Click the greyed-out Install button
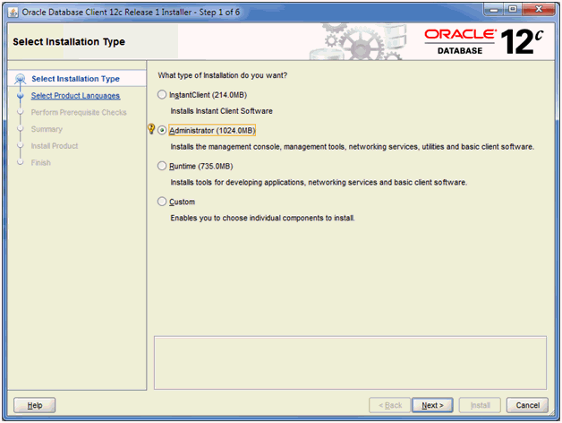Viewport: 562px width, 423px height. tap(480, 405)
